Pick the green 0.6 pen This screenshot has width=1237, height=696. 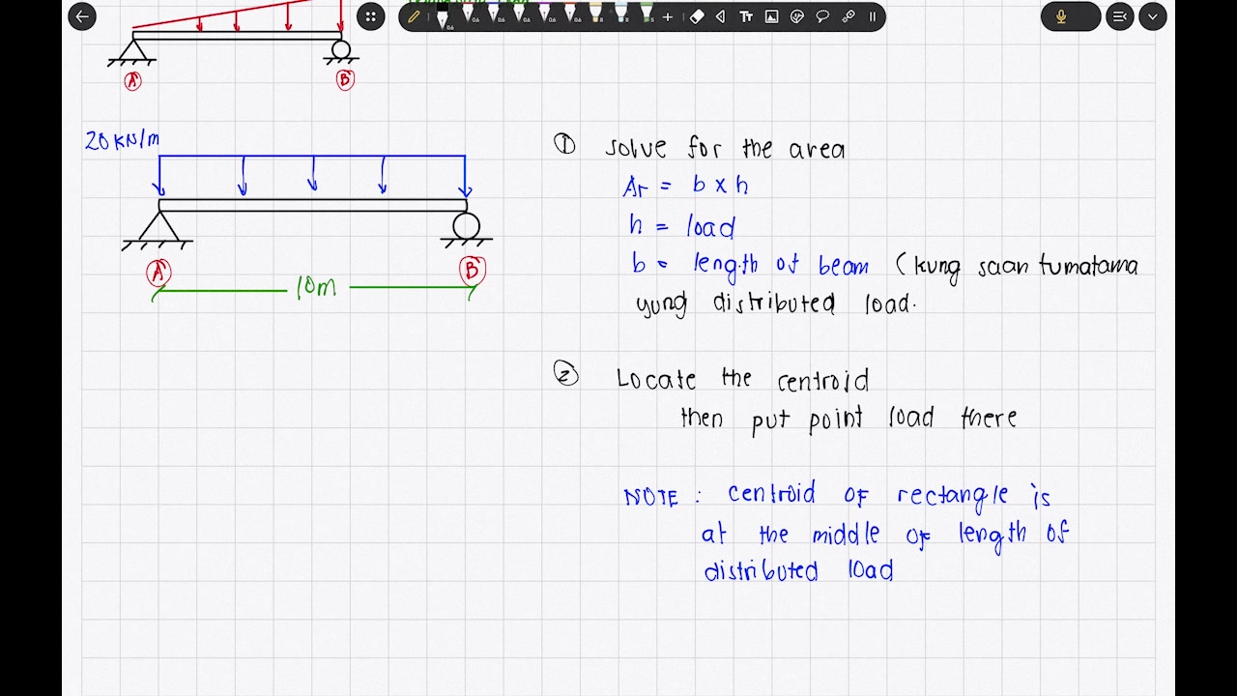pyautogui.click(x=518, y=14)
